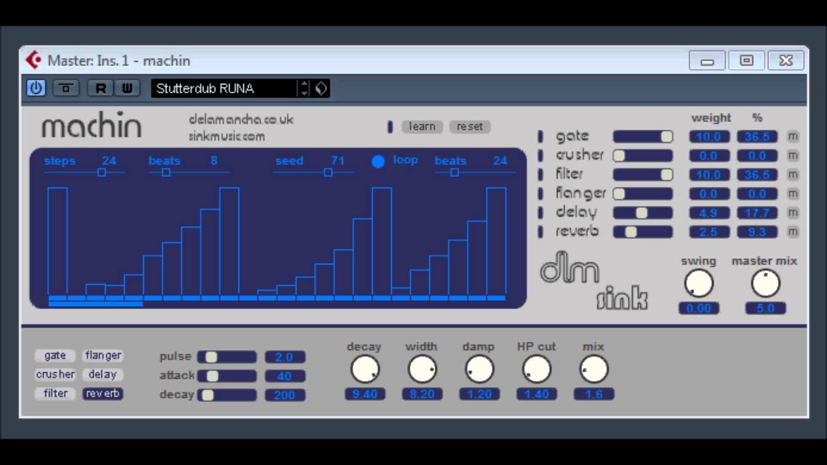
Task: Switch to the flanger settings tab
Action: [x=103, y=356]
